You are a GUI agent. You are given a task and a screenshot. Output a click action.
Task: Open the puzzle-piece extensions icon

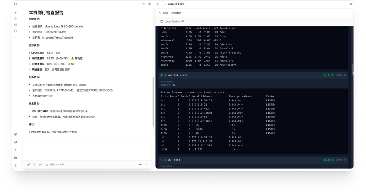(15, 142)
